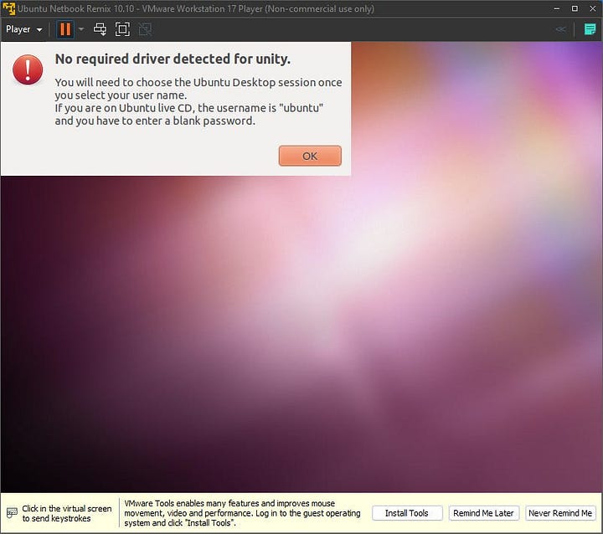Open the Player menu

[x=23, y=29]
